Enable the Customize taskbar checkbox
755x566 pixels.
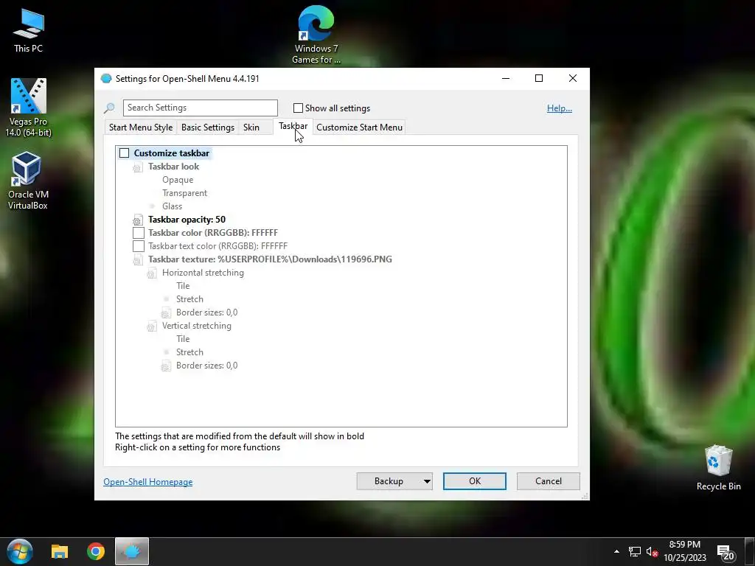click(x=124, y=153)
